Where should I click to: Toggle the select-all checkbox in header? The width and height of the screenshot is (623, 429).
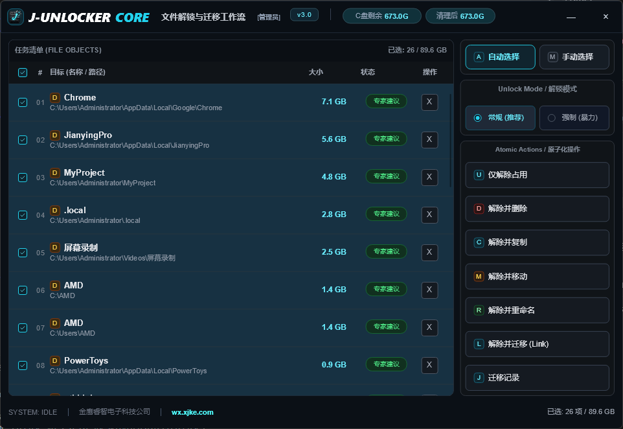(x=23, y=73)
